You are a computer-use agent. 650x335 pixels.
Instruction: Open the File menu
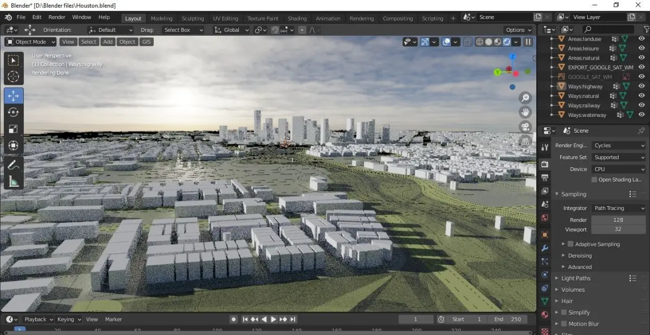pyautogui.click(x=21, y=17)
